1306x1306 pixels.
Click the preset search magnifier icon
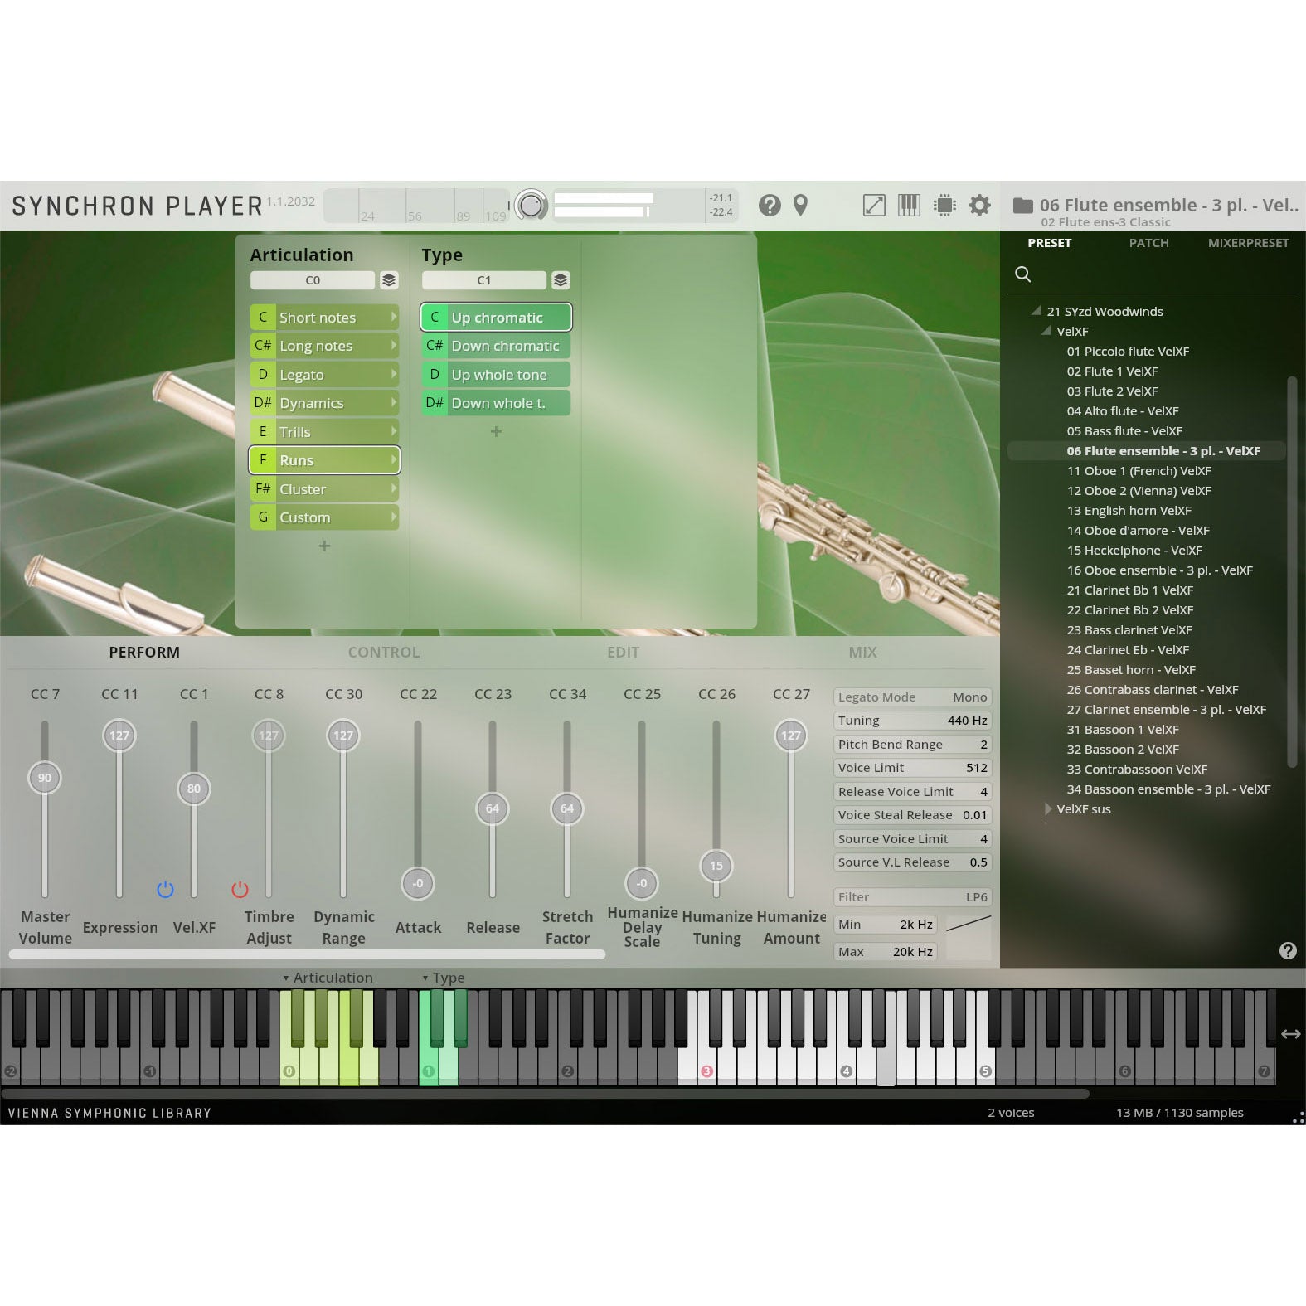coord(1023,274)
